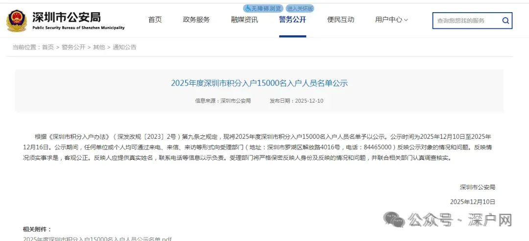This screenshot has width=529, height=241.
Task: Click breadcrumb link 其他
Action: coord(99,47)
